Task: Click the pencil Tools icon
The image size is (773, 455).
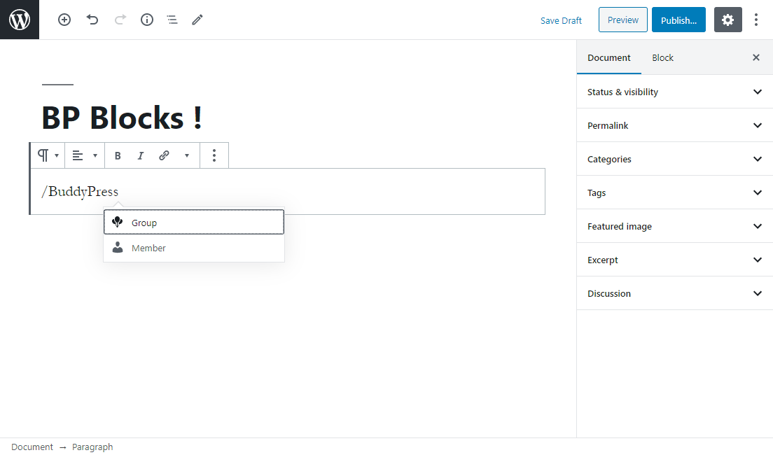Action: coord(197,20)
